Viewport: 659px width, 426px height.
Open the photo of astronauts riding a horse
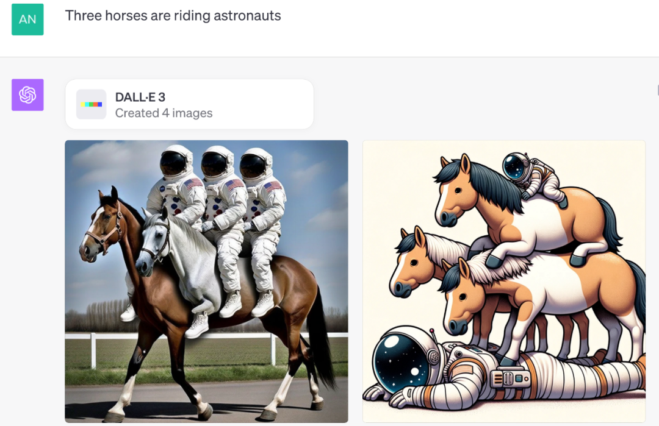pyautogui.click(x=206, y=281)
